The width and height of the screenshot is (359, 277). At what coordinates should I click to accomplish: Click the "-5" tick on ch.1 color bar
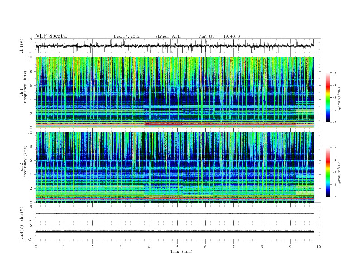pyautogui.click(x=334, y=98)
